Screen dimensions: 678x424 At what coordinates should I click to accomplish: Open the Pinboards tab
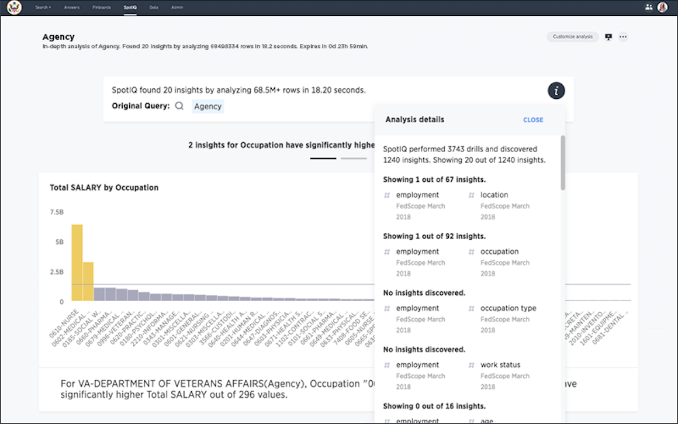pos(102,8)
